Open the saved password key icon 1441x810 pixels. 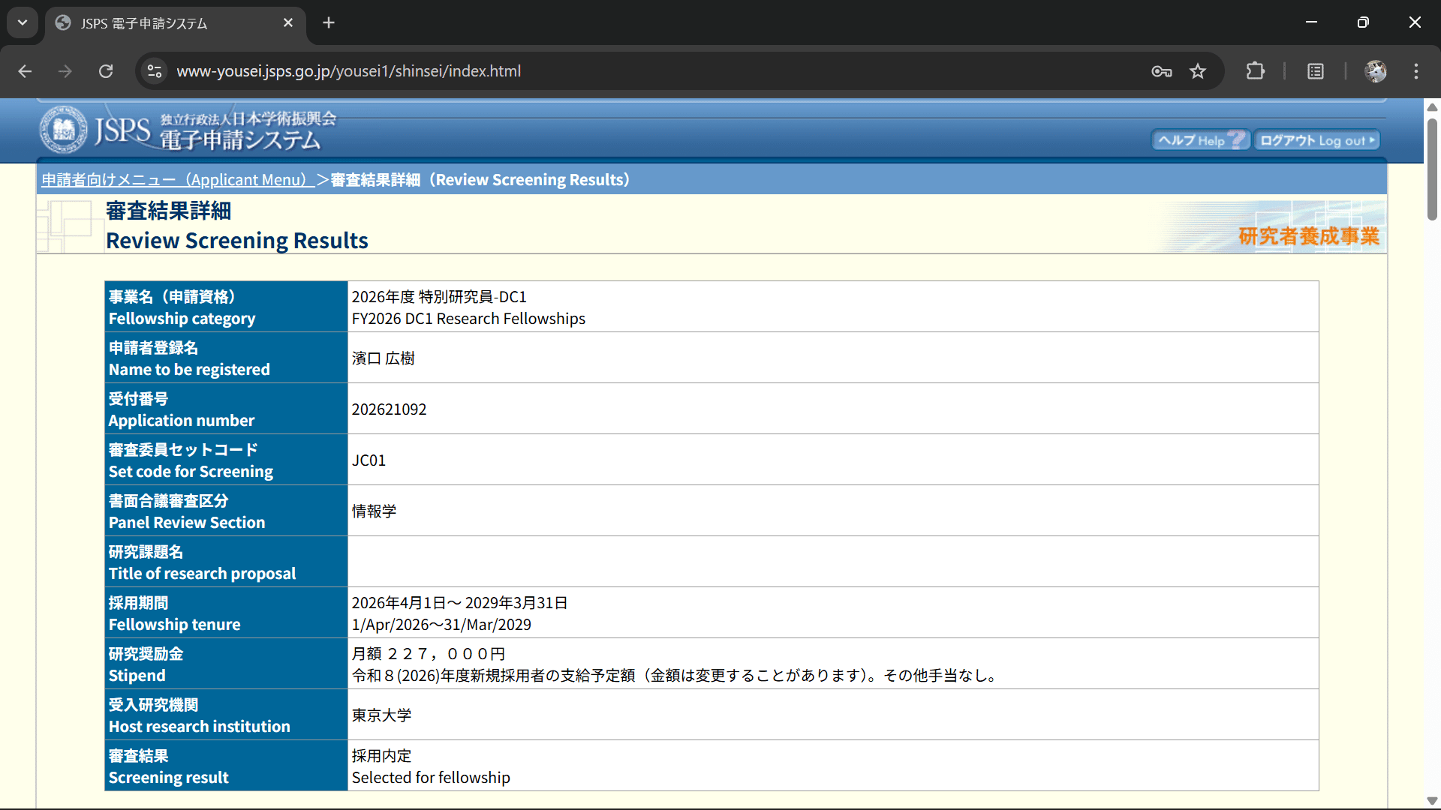coord(1161,71)
